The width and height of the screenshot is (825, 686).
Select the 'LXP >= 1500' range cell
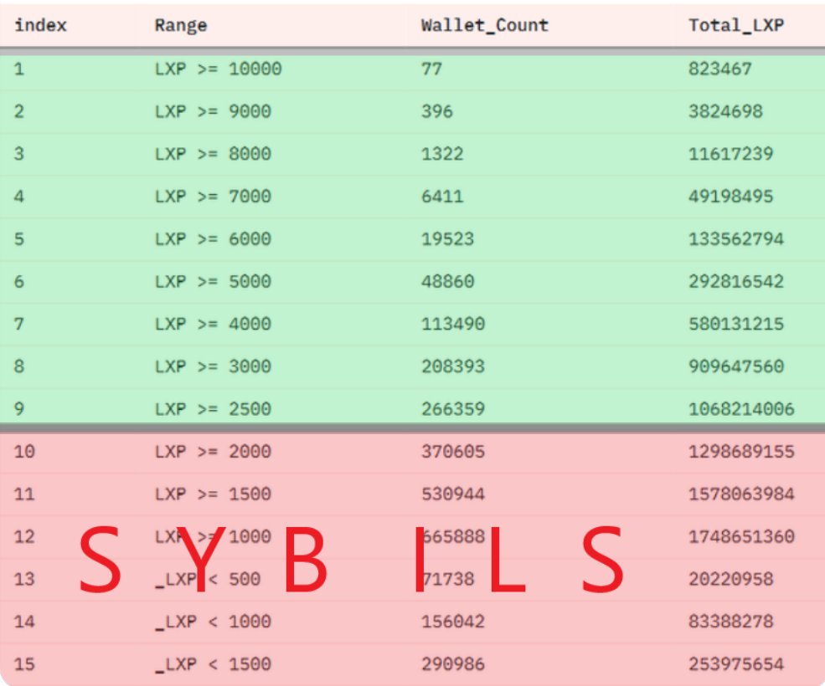tap(213, 494)
